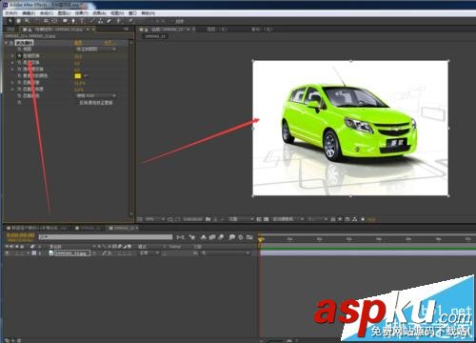Click the timeline layer search field

(x=106, y=237)
